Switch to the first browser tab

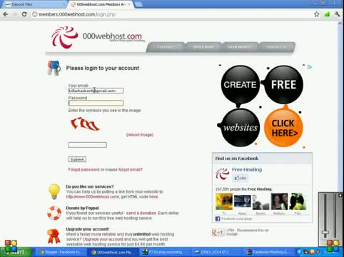(x=34, y=4)
